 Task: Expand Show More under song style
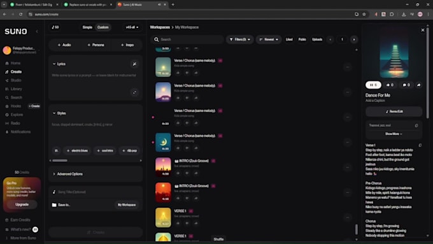(x=394, y=134)
